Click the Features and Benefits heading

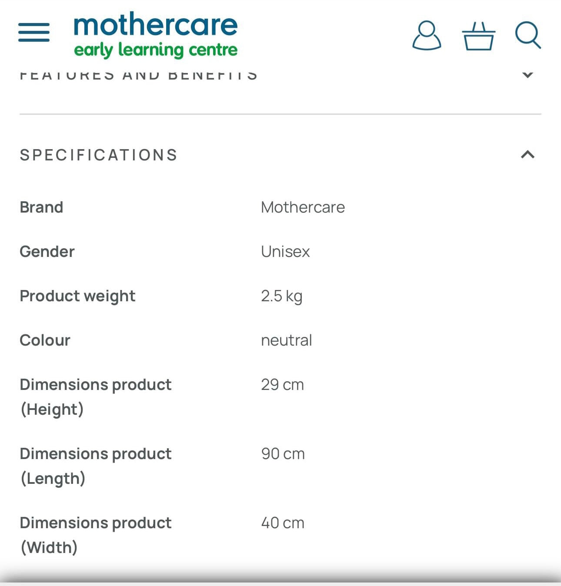click(x=139, y=76)
